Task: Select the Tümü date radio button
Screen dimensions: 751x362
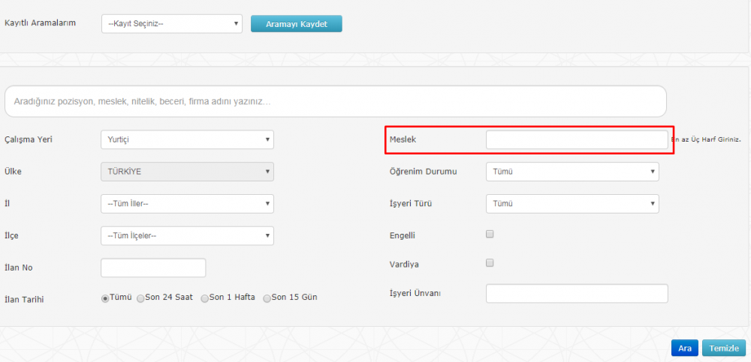Action: point(105,298)
